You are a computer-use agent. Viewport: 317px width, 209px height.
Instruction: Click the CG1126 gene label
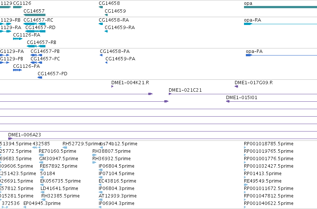click(x=22, y=3)
